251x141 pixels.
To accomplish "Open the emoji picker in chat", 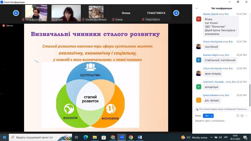I will 242,116.
